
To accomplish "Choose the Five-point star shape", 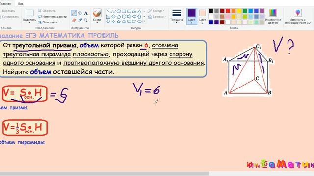I will point(119,22).
